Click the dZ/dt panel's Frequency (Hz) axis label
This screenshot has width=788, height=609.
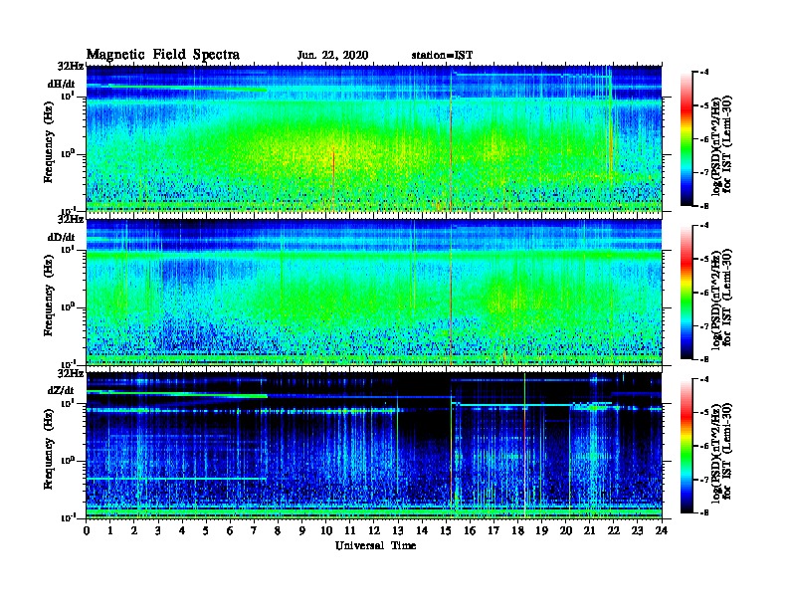click(x=48, y=449)
